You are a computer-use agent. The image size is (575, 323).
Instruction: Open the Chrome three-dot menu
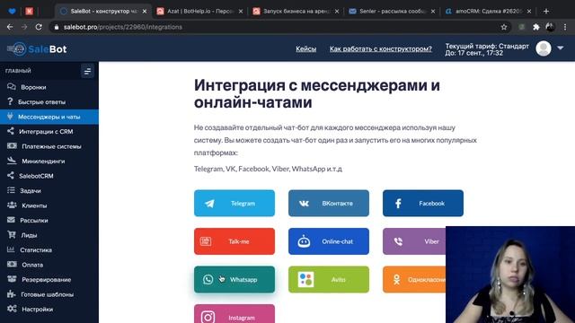coord(565,27)
